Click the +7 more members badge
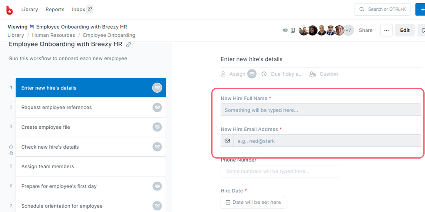This screenshot has width=425, height=212. [x=349, y=30]
